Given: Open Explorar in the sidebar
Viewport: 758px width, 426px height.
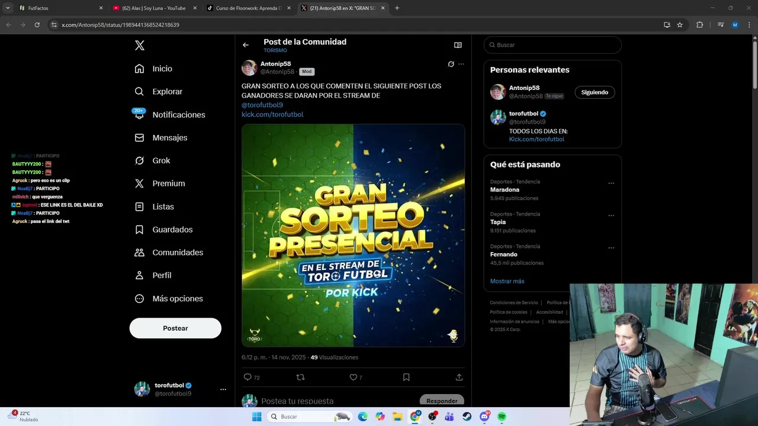Looking at the screenshot, I should 158,92.
